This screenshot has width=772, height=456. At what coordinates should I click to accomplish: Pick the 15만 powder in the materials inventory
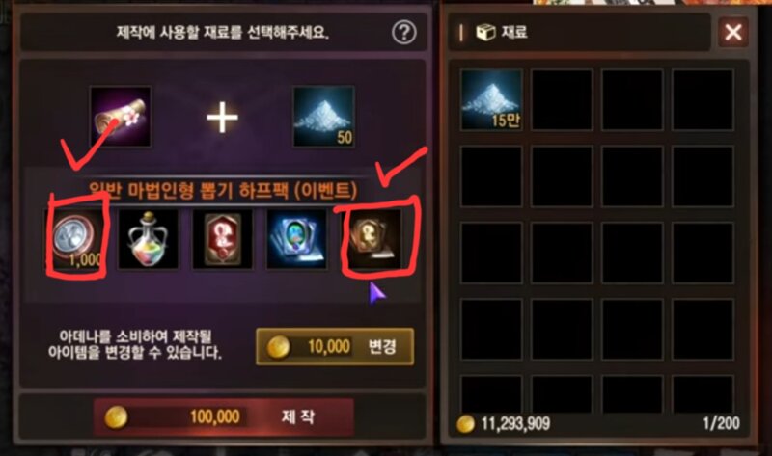tap(491, 100)
